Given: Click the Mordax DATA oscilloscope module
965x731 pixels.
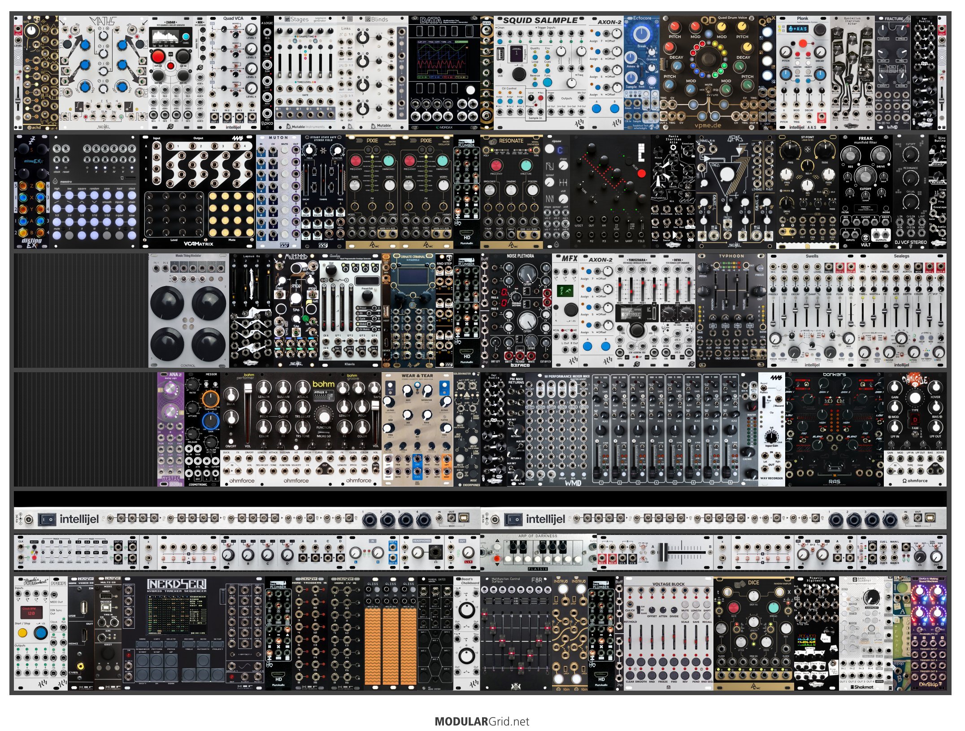Looking at the screenshot, I should pos(444,73).
